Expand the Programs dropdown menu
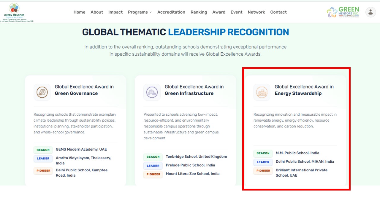The height and width of the screenshot is (213, 380). (x=140, y=12)
